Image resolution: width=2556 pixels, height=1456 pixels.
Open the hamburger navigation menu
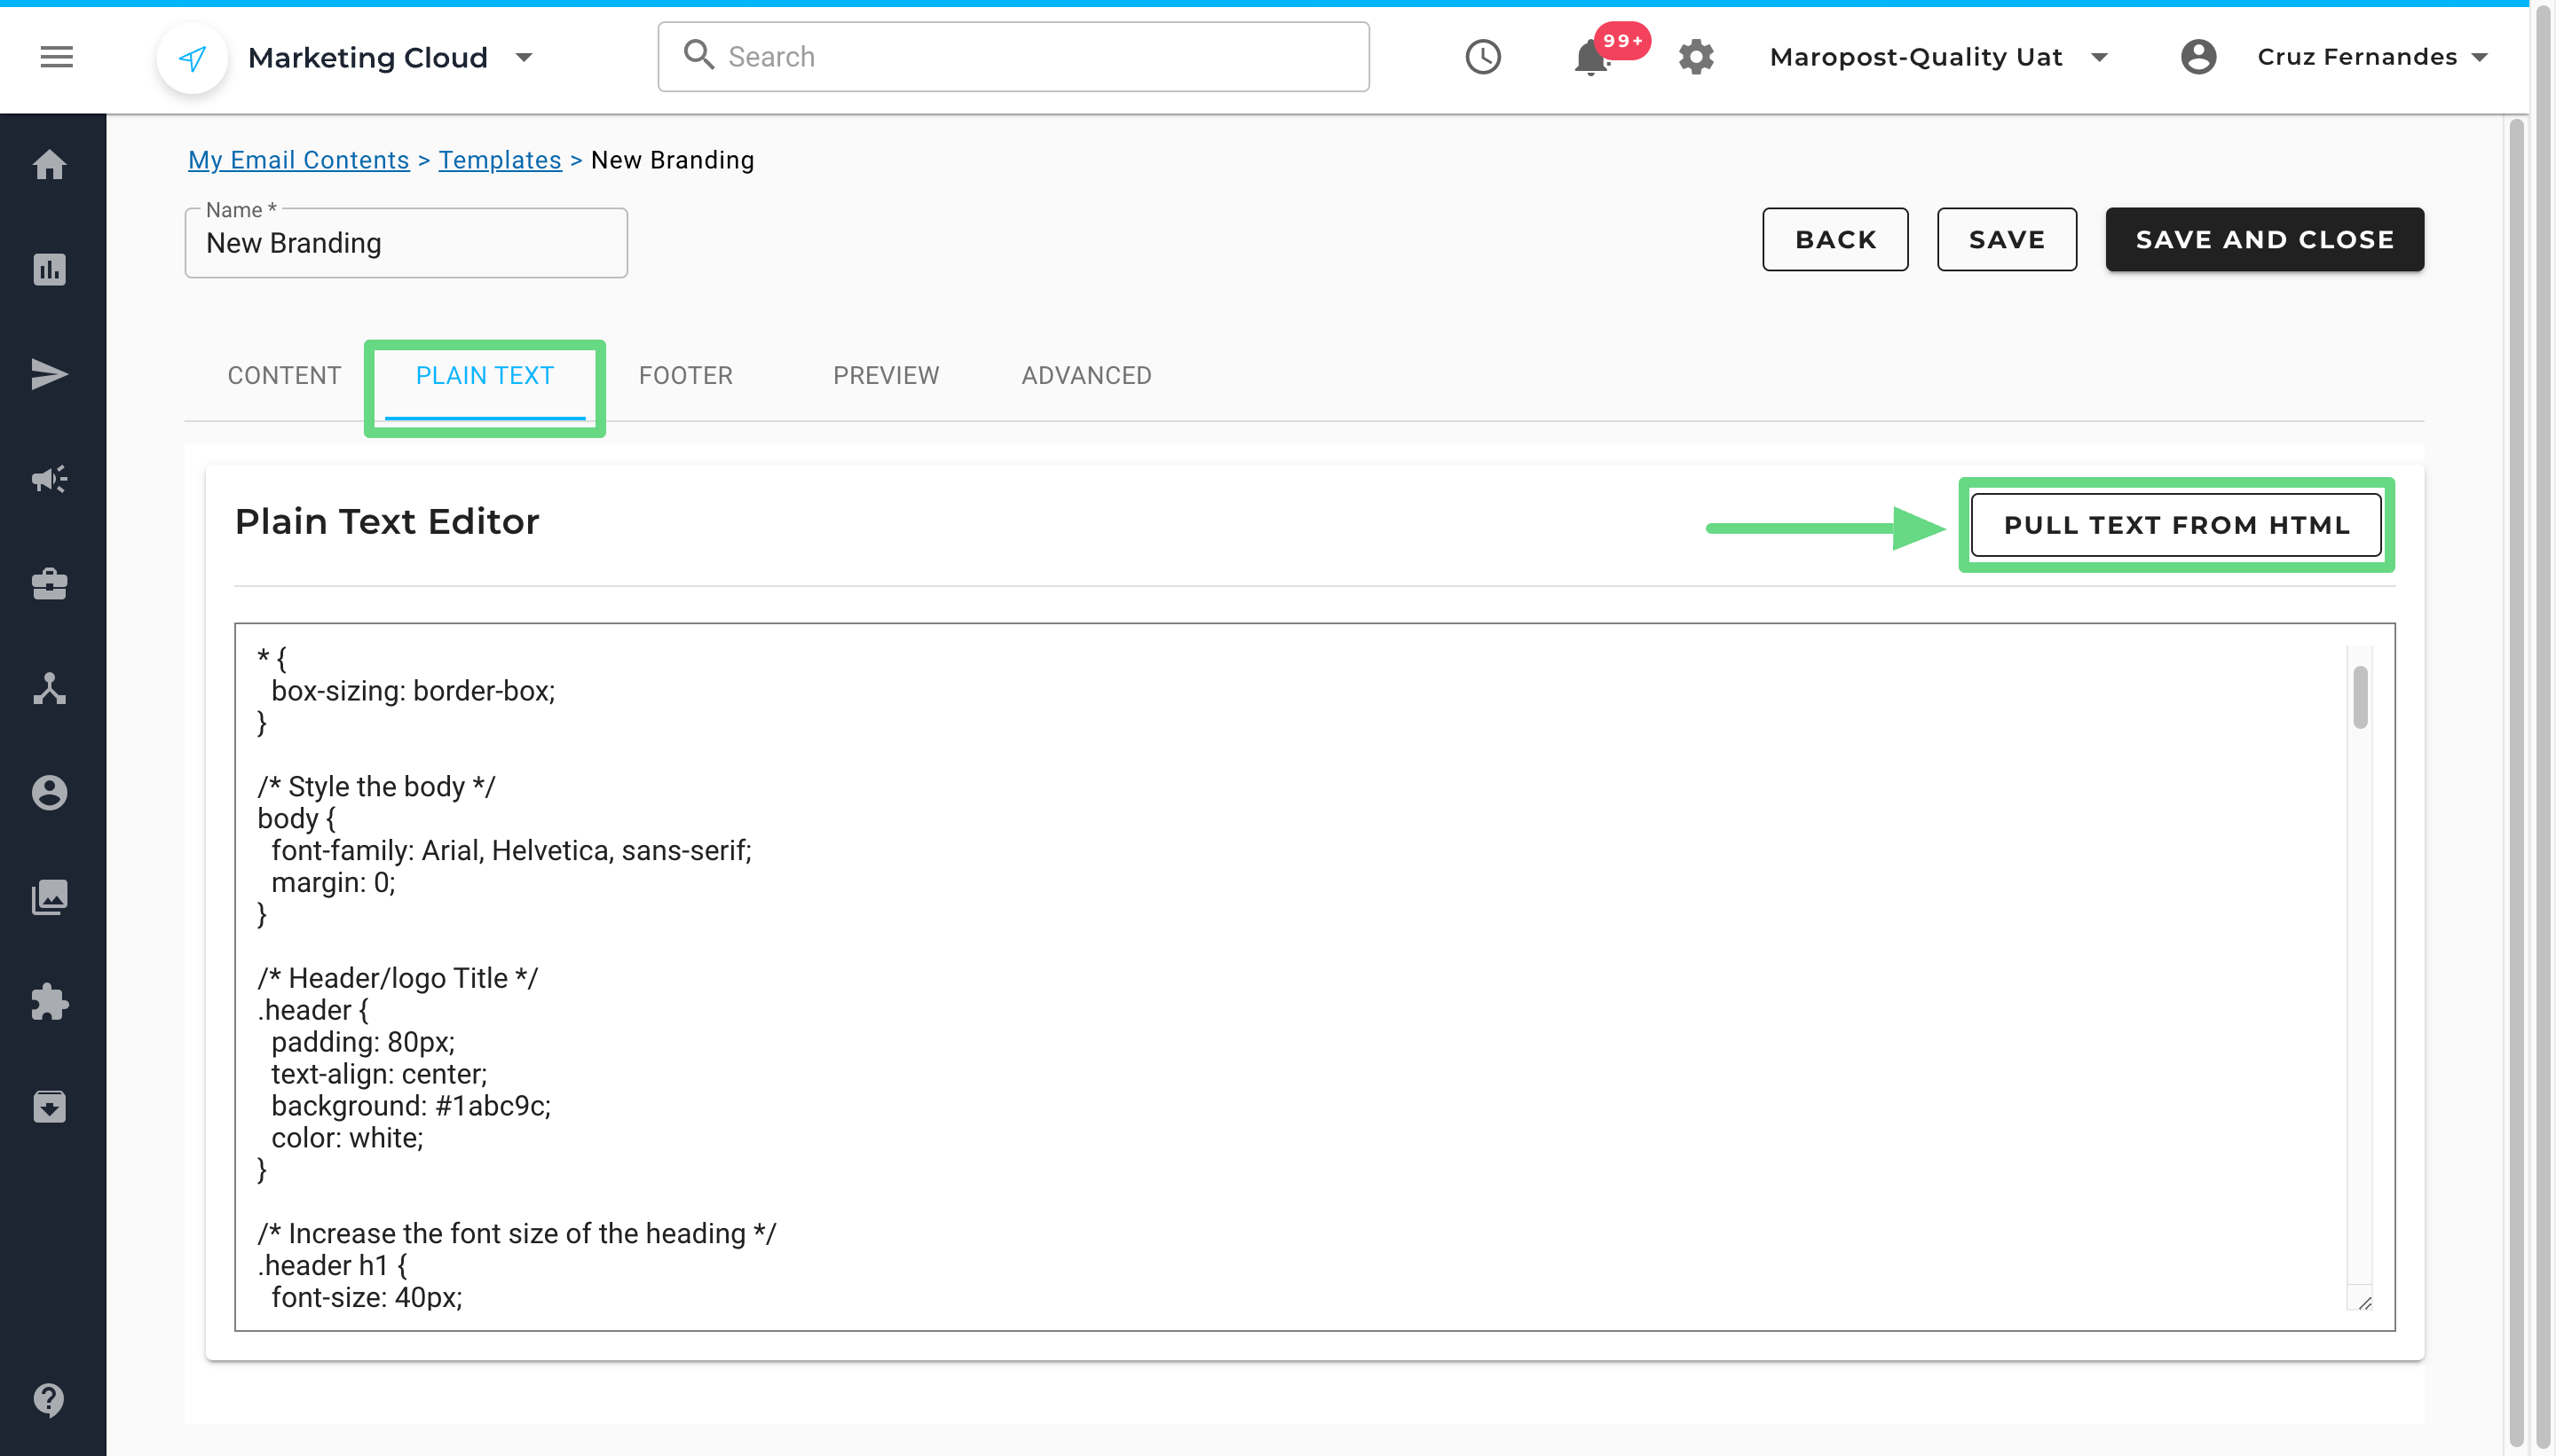[x=56, y=57]
